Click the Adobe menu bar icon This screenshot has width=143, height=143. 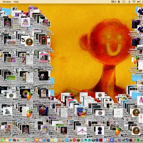click(114, 2)
